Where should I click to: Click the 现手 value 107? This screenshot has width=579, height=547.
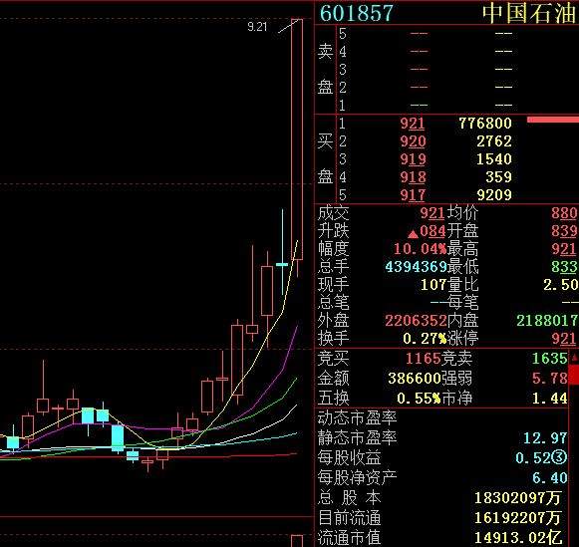click(x=434, y=285)
